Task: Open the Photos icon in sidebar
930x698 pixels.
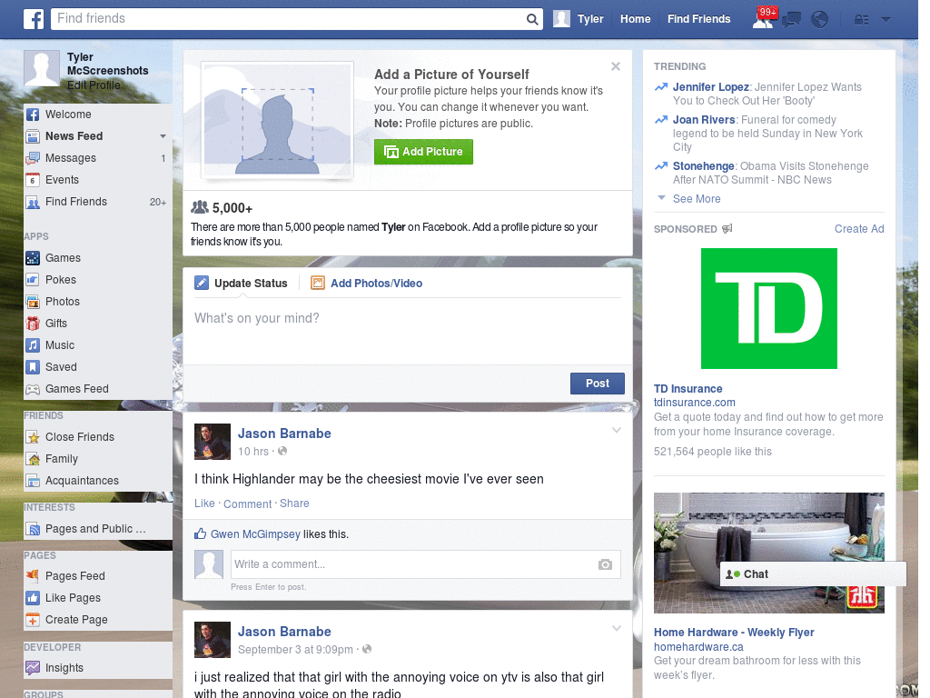Action: (33, 302)
